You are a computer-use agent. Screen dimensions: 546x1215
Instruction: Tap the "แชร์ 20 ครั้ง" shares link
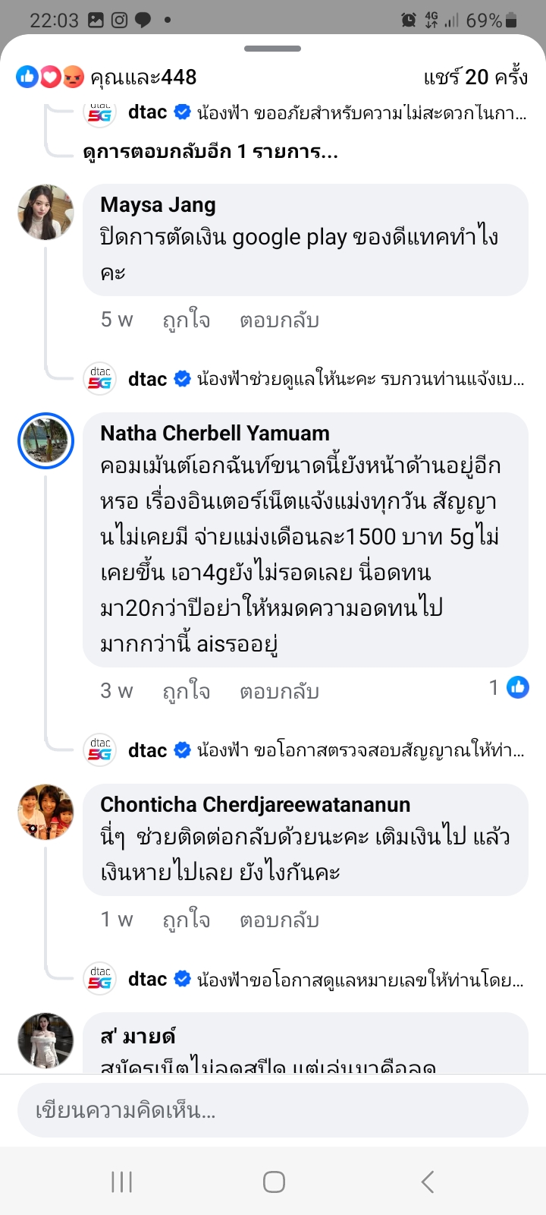point(475,77)
